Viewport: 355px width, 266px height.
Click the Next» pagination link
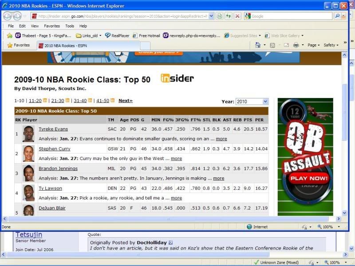coord(126,101)
